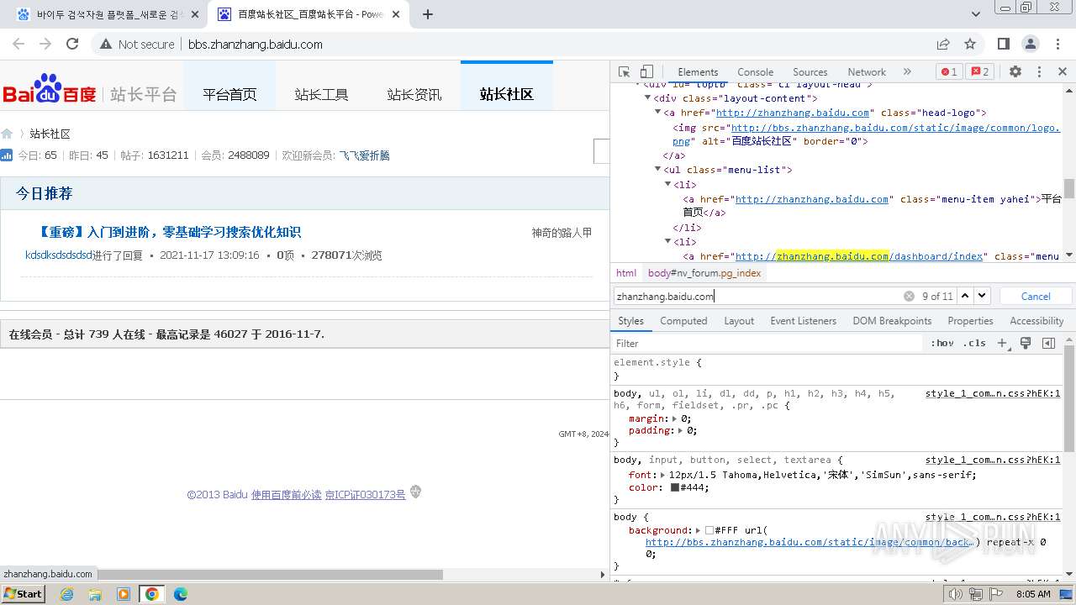Switch to the Network tab
Image resolution: width=1076 pixels, height=605 pixels.
point(867,72)
